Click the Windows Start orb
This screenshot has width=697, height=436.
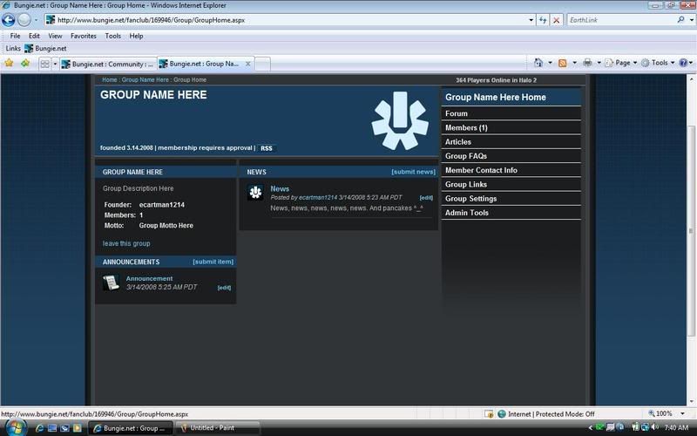click(15, 427)
